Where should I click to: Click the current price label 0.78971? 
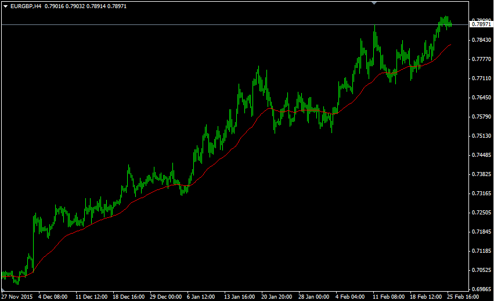point(481,24)
